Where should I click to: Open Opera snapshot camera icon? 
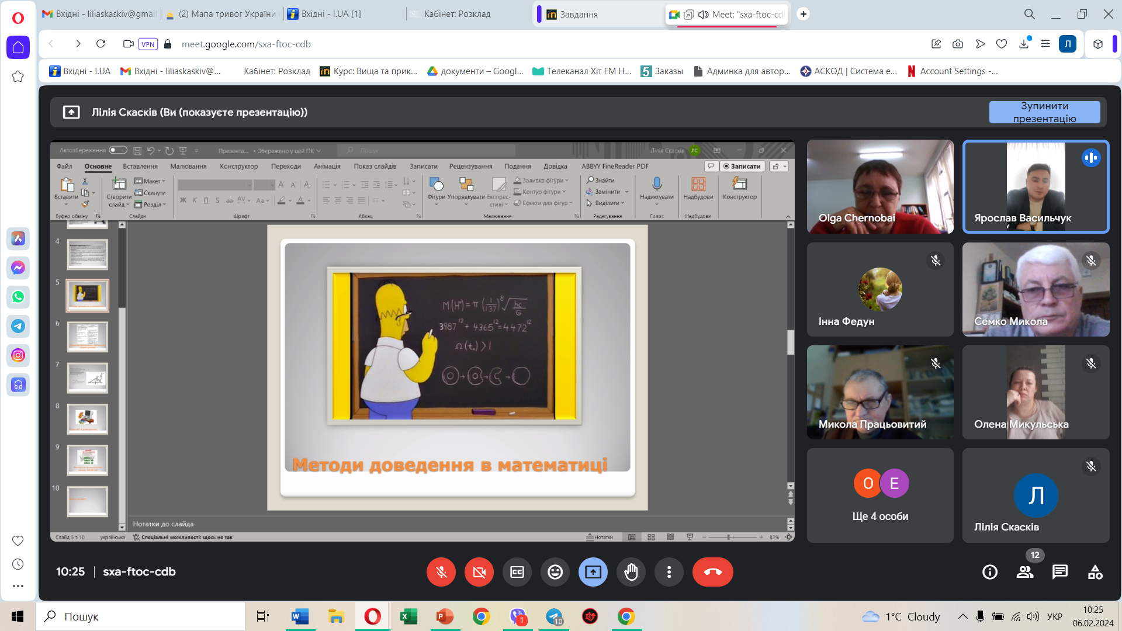pyautogui.click(x=958, y=44)
